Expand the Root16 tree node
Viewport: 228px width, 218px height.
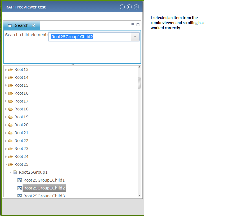point(6,93)
